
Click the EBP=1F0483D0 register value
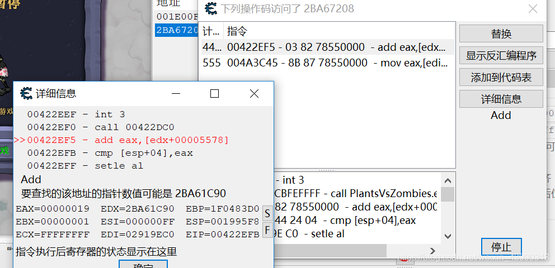point(223,209)
